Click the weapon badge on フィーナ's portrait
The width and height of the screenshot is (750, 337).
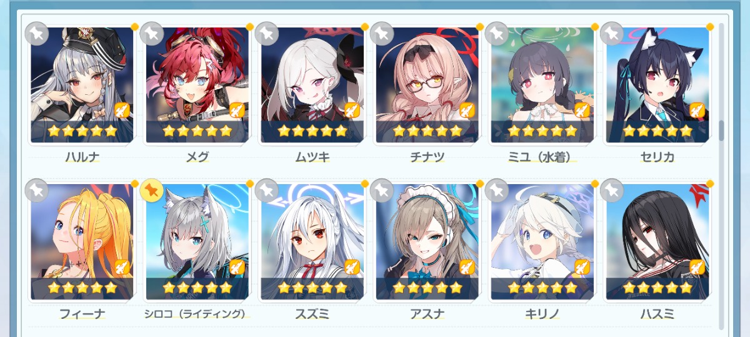click(122, 268)
